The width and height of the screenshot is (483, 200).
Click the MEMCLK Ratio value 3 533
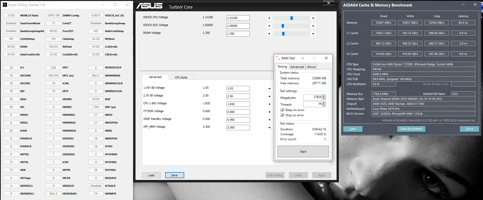[11, 15]
